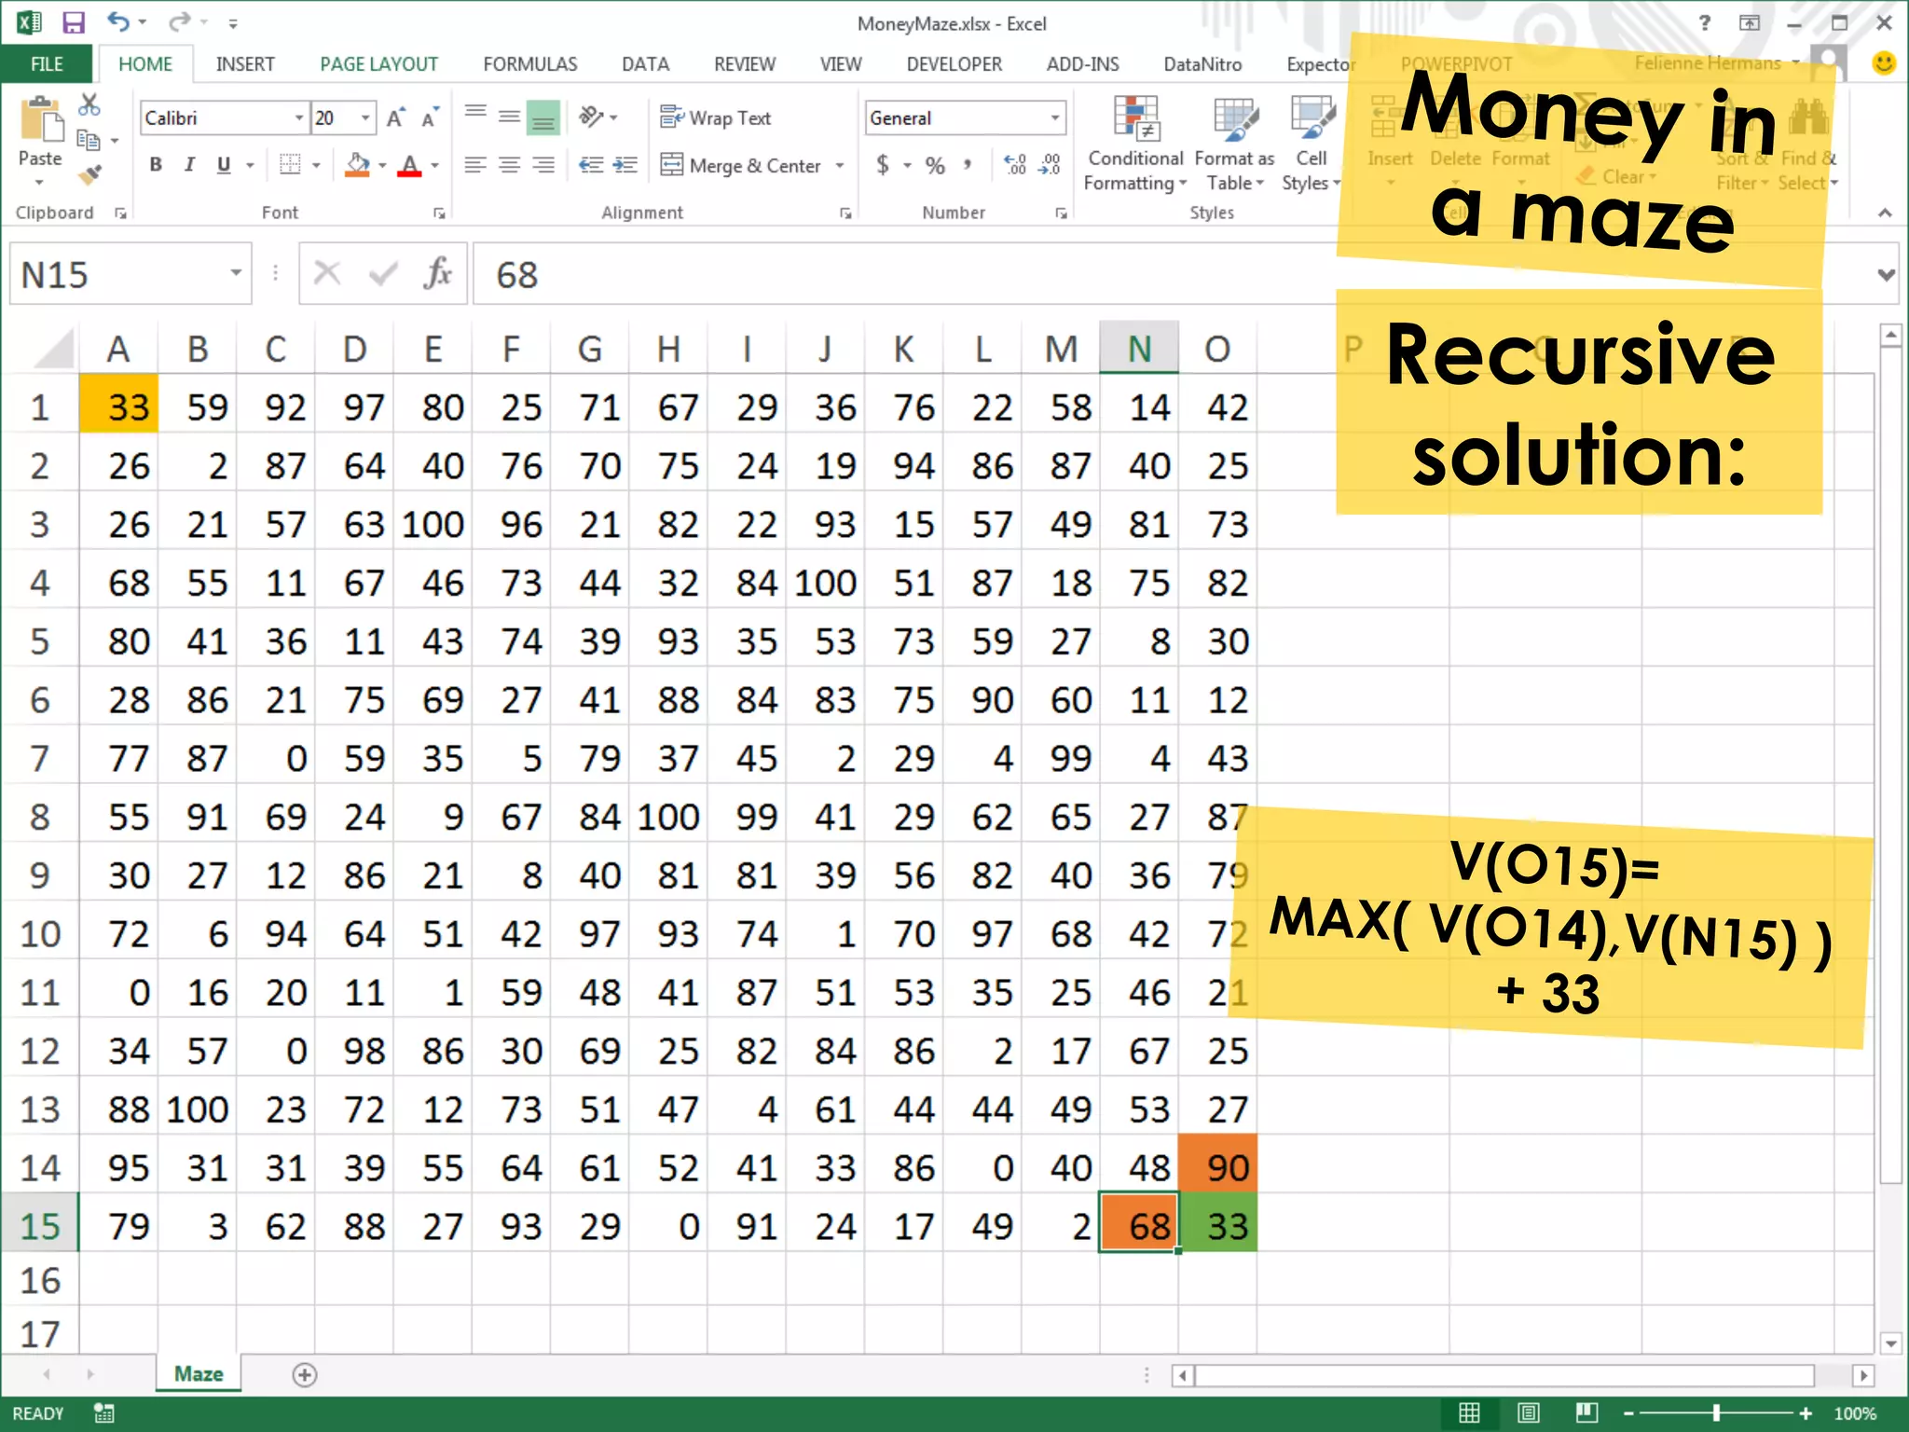Click the macro recording icon in status bar

[103, 1413]
